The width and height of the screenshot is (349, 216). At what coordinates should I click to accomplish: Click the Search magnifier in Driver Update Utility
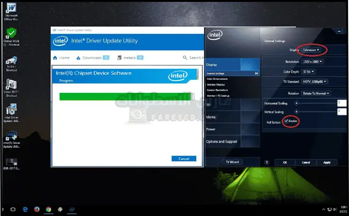[x=185, y=58]
